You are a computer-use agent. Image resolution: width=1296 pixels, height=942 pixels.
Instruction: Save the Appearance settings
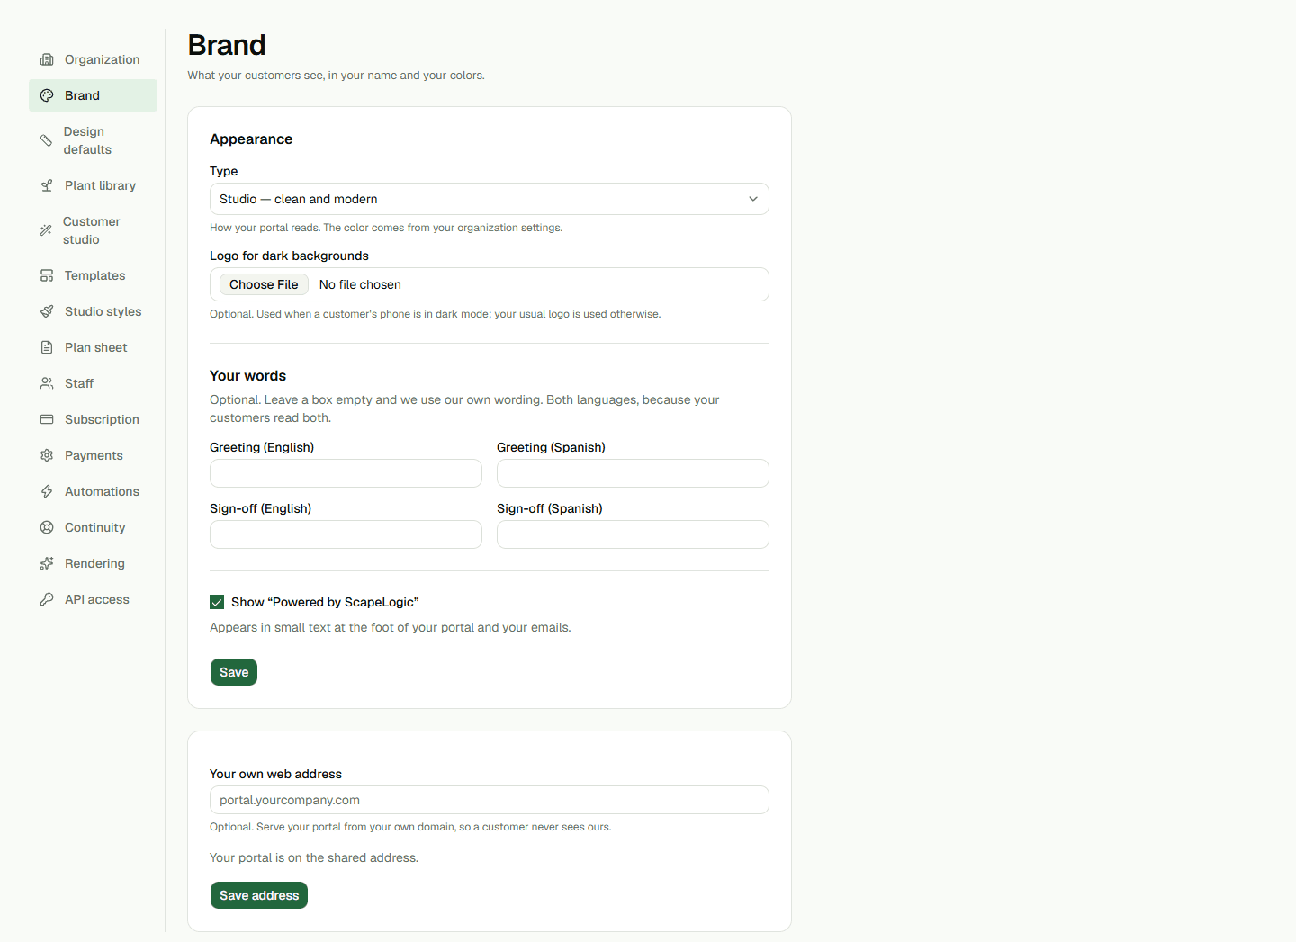tap(234, 672)
